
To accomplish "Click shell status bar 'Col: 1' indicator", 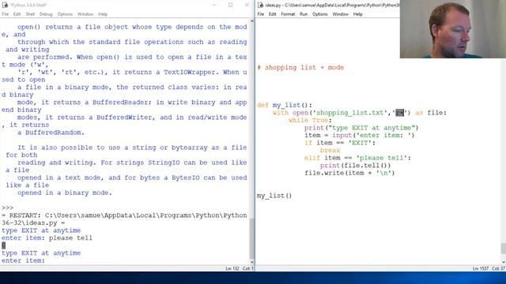I will (x=247, y=268).
